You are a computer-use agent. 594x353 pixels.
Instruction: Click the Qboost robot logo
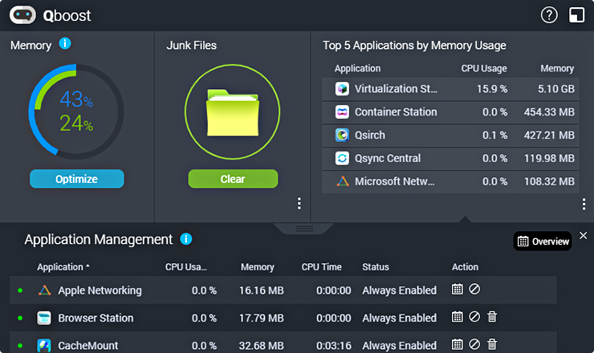(22, 15)
